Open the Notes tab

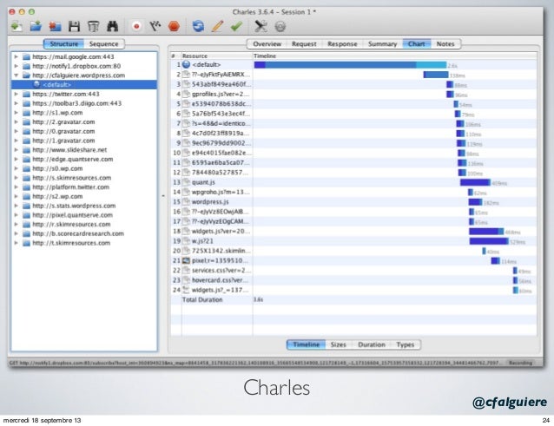(445, 43)
